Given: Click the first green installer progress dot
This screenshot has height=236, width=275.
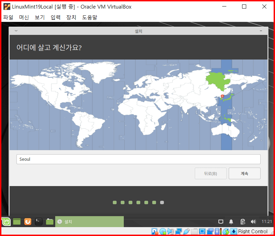Looking at the screenshot, I should [115, 202].
